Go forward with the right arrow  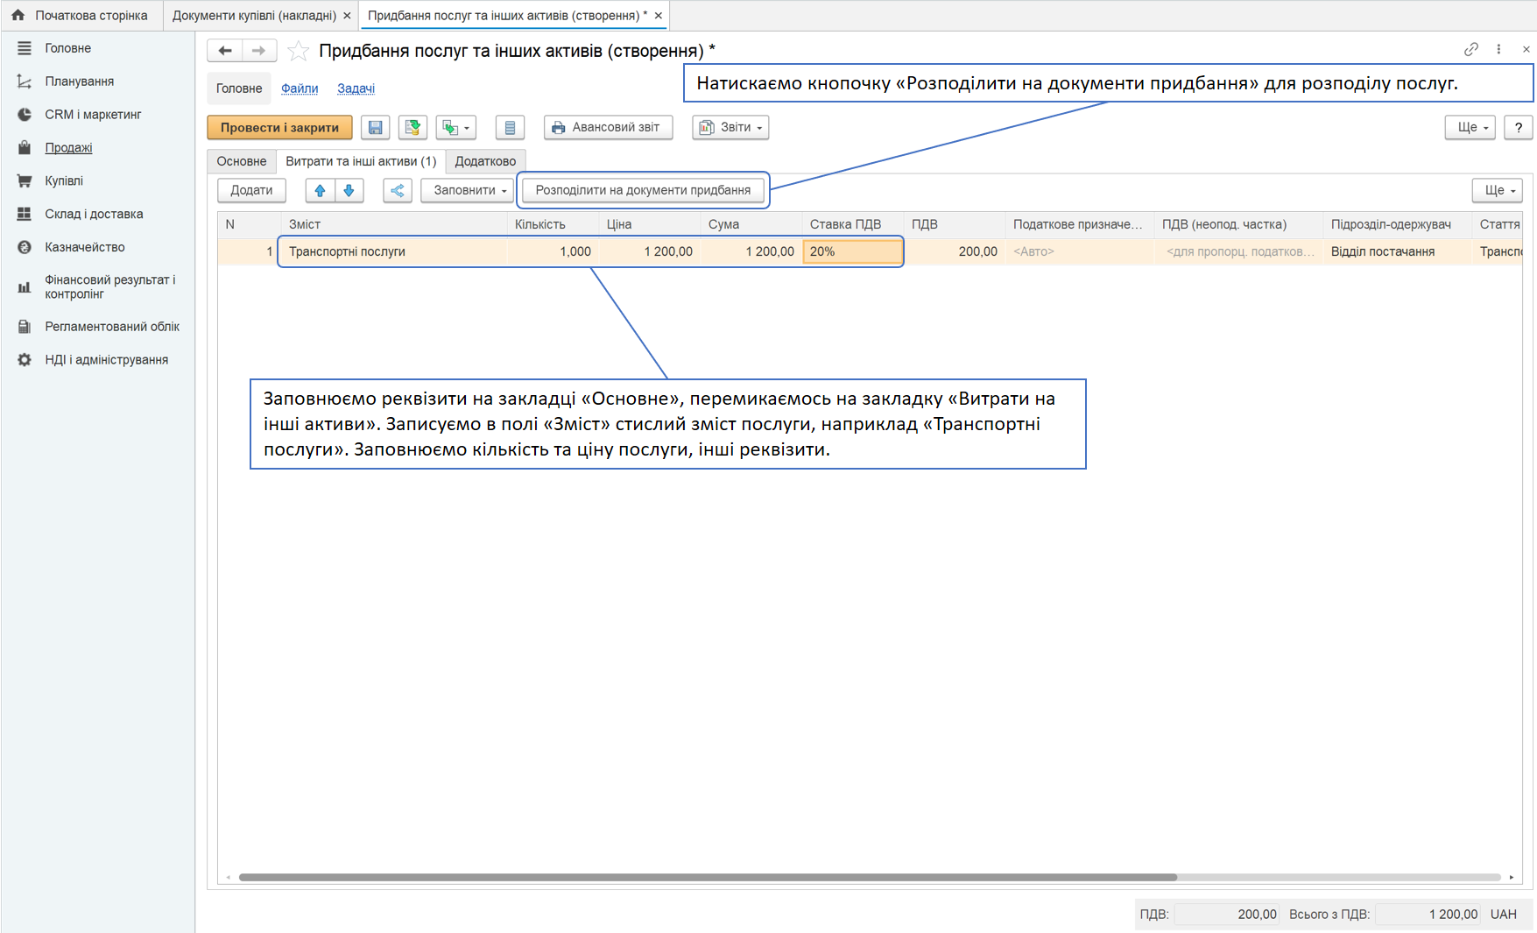(x=258, y=51)
